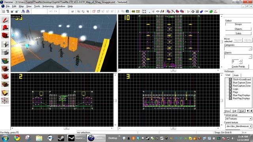The width and height of the screenshot is (253, 142).
Task: Toggle 2D grid toolbar icon
Action: [x=4, y=11]
